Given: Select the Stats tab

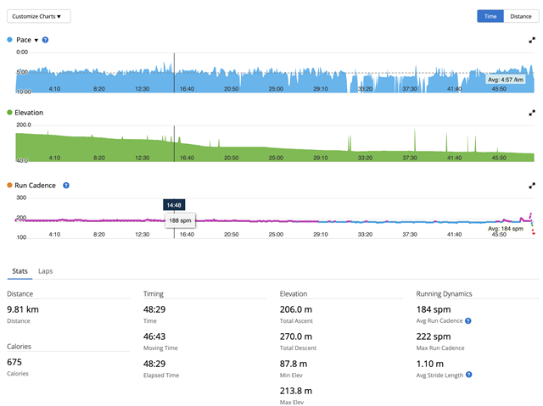Looking at the screenshot, I should tap(19, 271).
